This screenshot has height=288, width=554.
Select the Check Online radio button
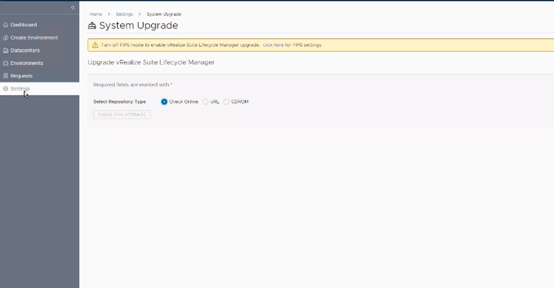(x=164, y=102)
